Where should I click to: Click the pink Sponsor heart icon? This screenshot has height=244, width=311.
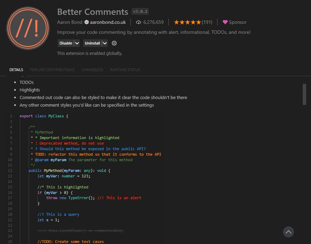pyautogui.click(x=225, y=22)
